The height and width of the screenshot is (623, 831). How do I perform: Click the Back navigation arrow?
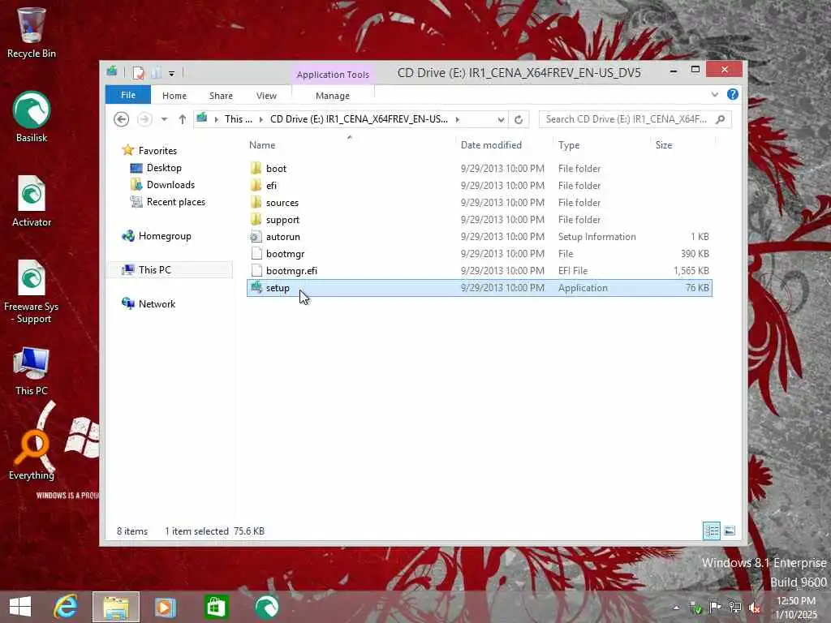pyautogui.click(x=122, y=119)
